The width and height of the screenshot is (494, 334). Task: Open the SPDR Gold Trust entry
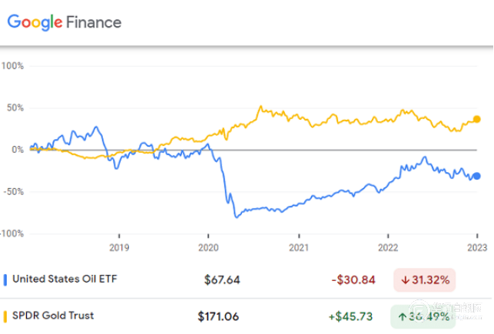tap(53, 316)
